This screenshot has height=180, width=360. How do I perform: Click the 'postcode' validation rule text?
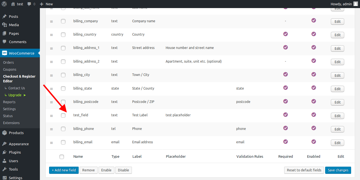pyautogui.click(x=243, y=102)
